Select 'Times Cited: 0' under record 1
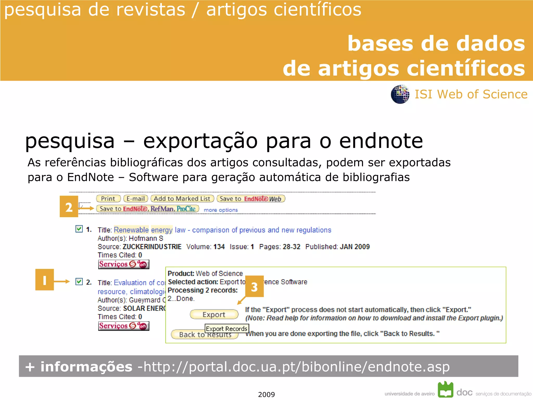 (120, 255)
